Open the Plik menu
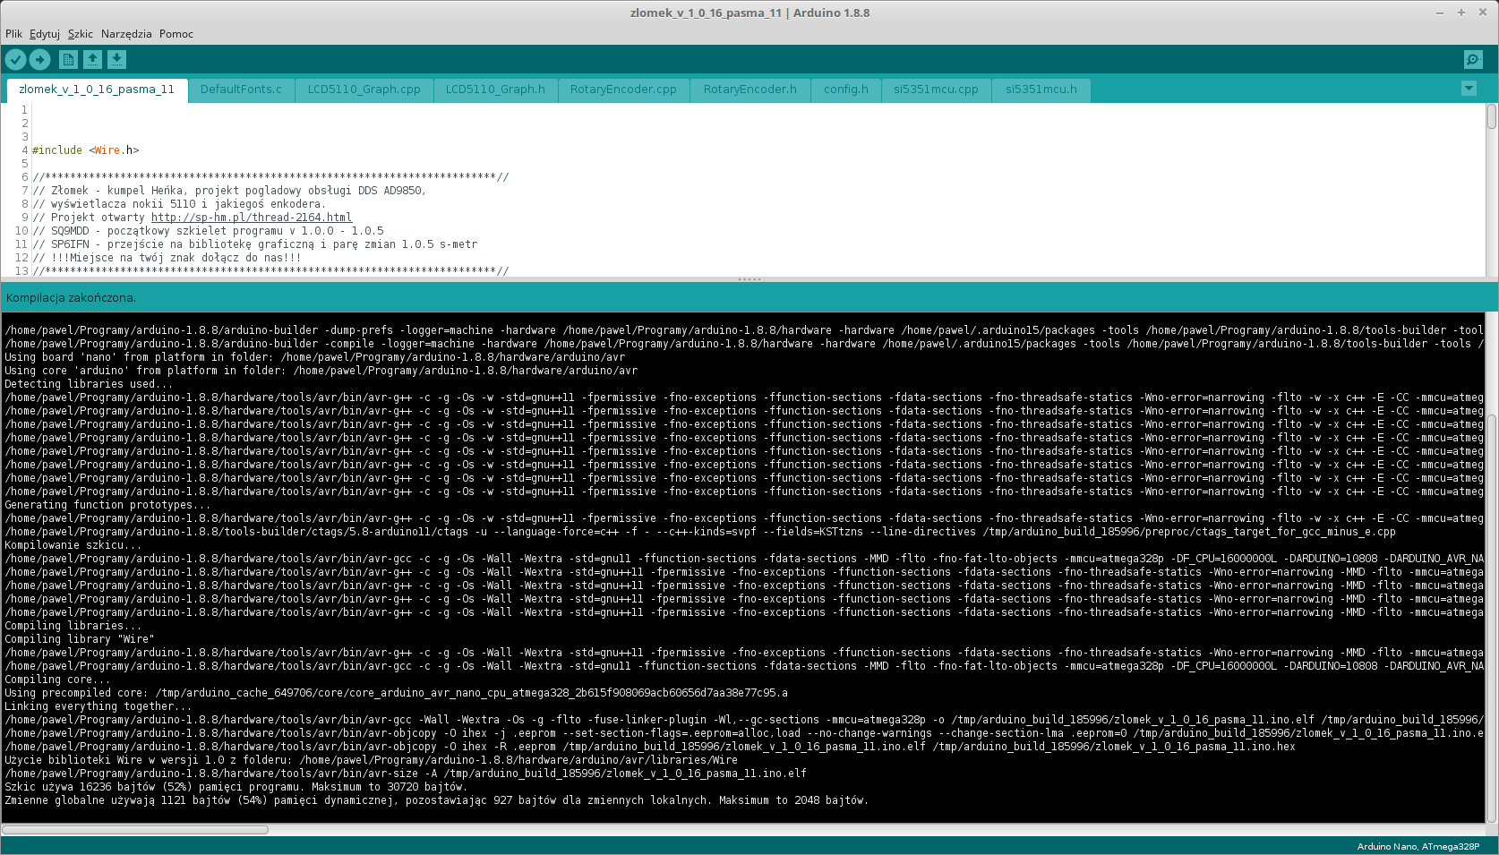The height and width of the screenshot is (855, 1499). click(x=13, y=34)
